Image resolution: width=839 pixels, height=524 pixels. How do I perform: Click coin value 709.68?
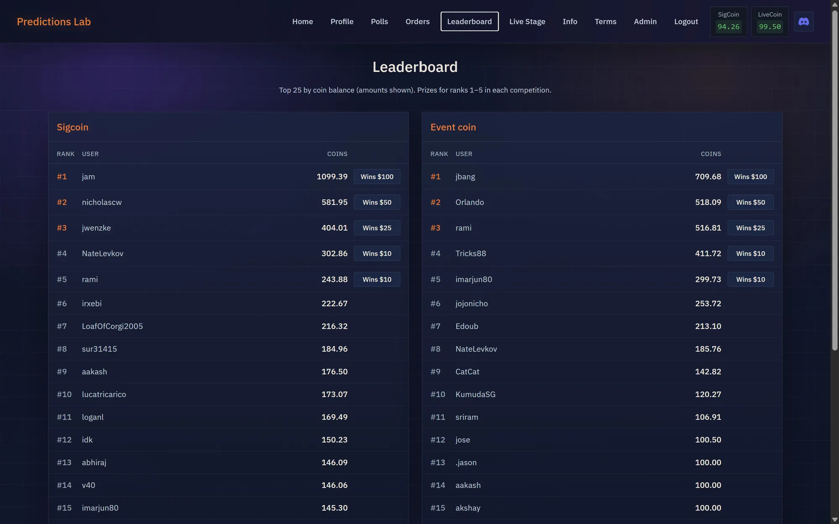[x=708, y=177]
